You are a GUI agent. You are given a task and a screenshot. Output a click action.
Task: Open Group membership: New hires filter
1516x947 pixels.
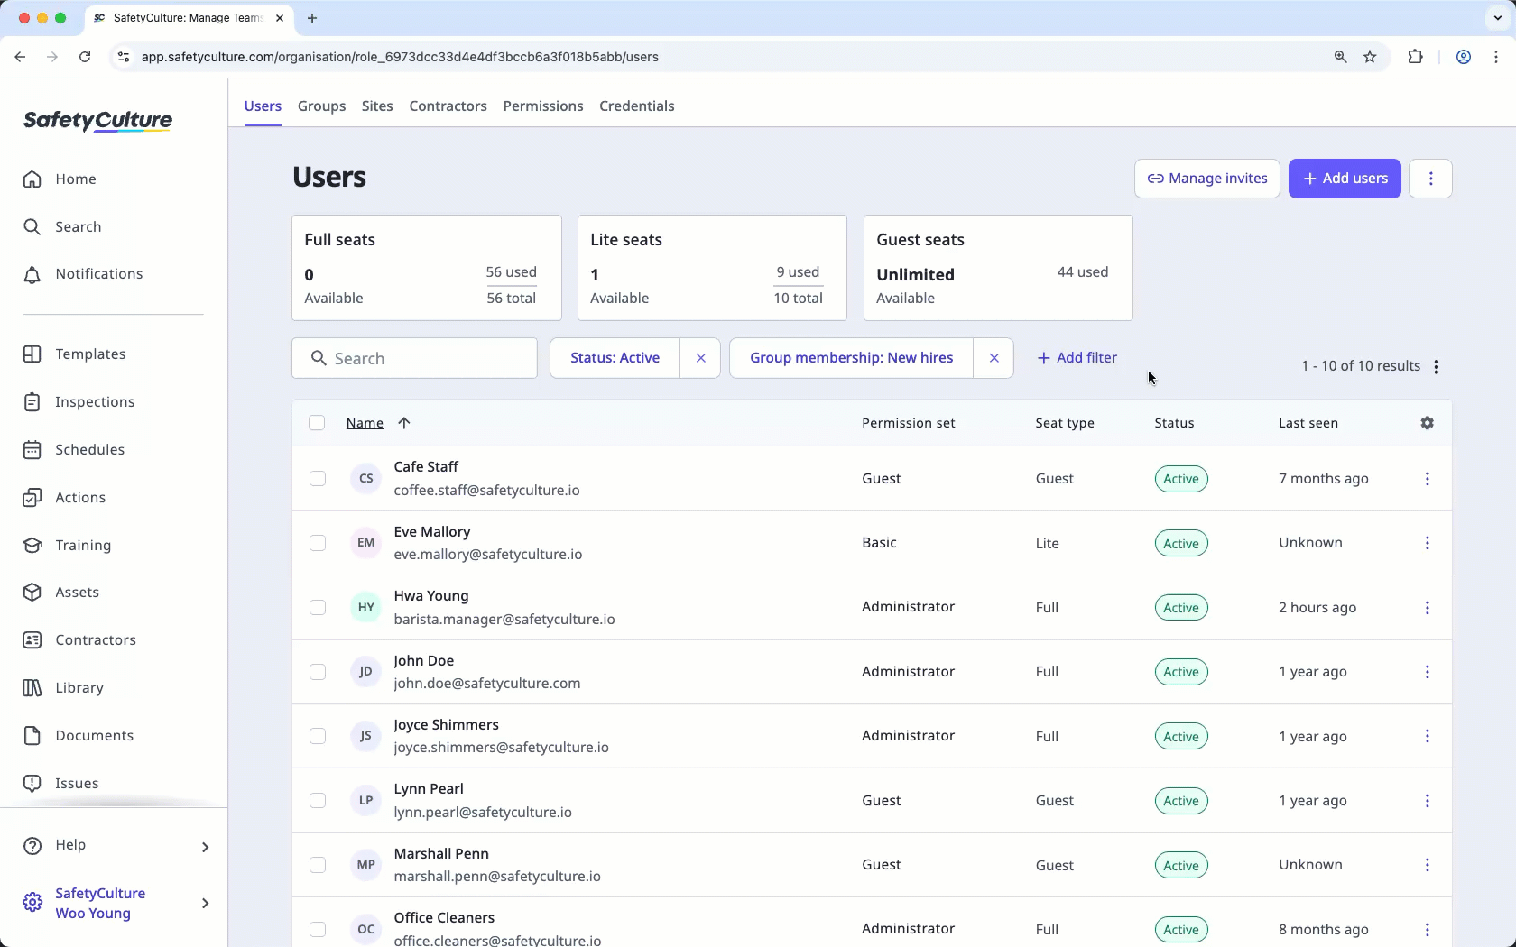coord(851,358)
